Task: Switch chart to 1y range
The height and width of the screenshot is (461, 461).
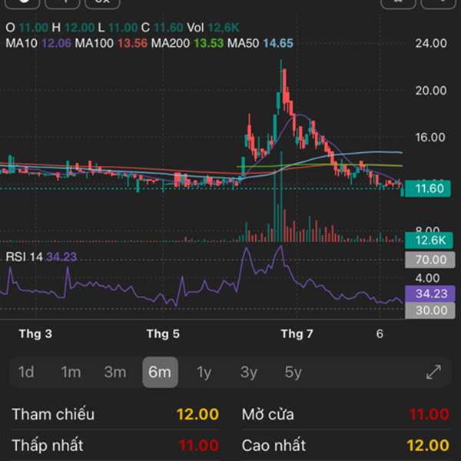Action: [x=204, y=373]
